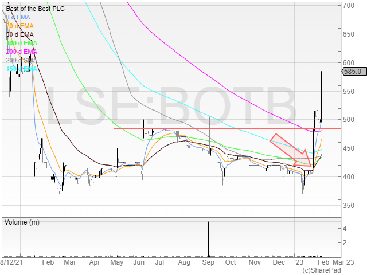Click the 550 price axis label

tap(349, 92)
